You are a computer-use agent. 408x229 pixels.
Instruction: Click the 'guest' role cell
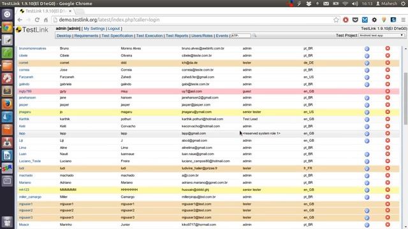pyautogui.click(x=247, y=91)
